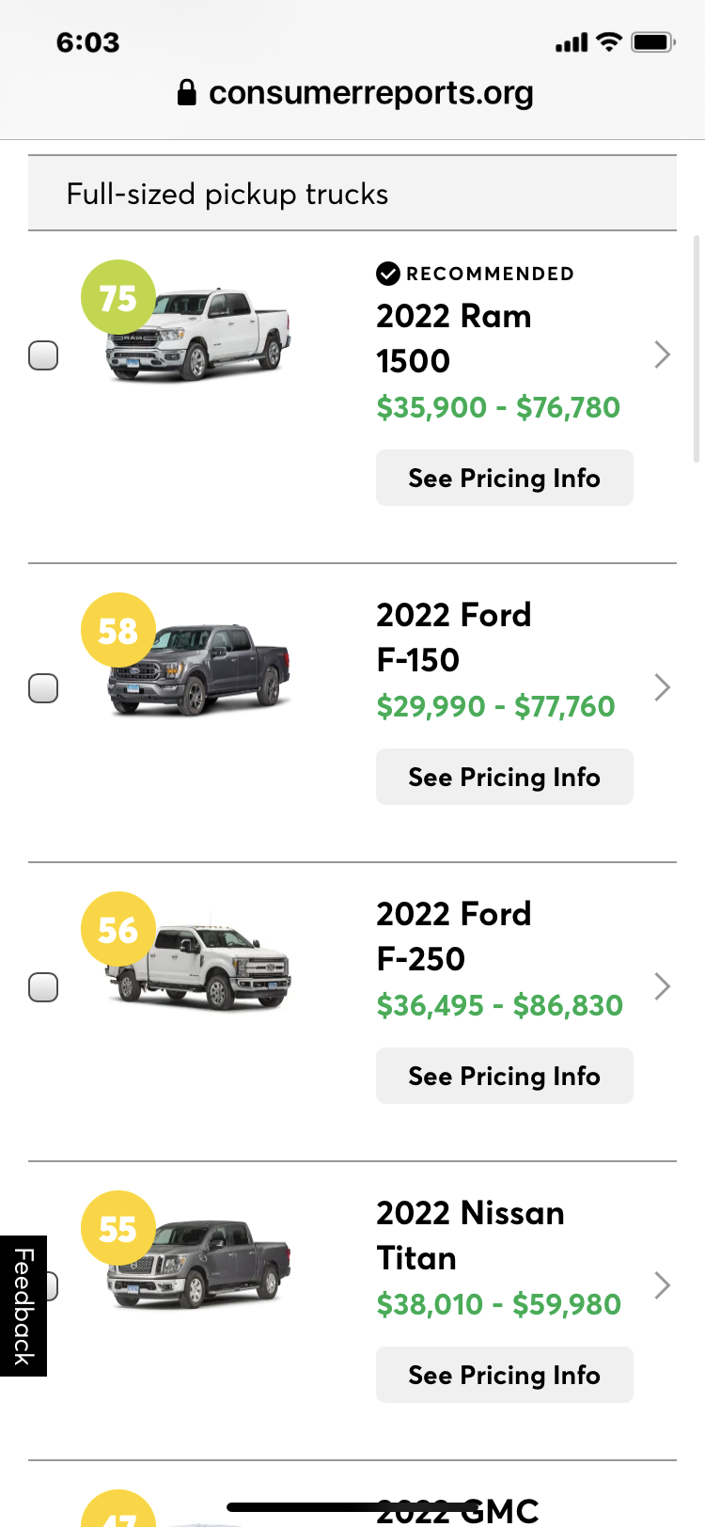Screen dimensions: 705x1527
Task: See Pricing Info for Ram 1500
Action: 505,478
